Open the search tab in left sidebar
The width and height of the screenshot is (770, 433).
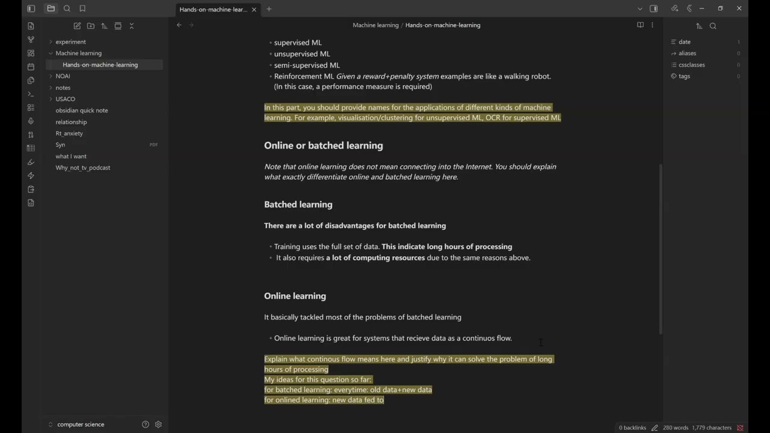click(x=67, y=8)
